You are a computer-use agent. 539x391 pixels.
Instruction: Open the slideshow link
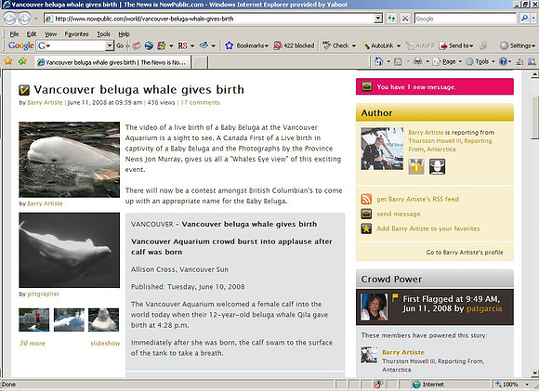point(105,343)
